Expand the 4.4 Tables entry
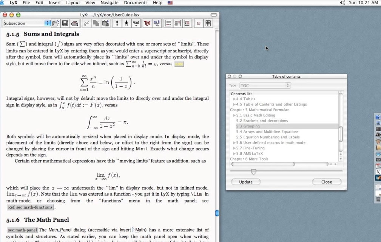This screenshot has height=242, width=381. point(234,99)
